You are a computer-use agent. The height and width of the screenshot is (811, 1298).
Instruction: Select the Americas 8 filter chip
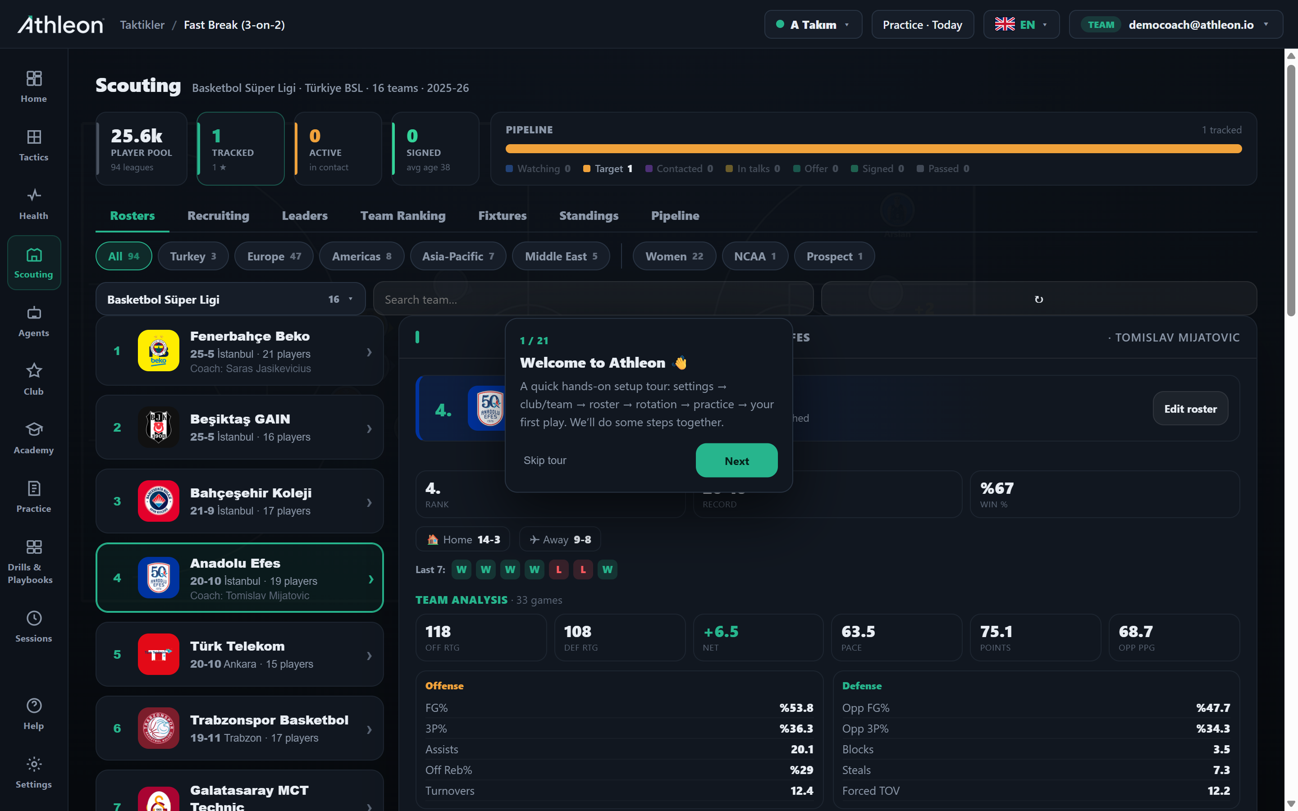pyautogui.click(x=361, y=256)
